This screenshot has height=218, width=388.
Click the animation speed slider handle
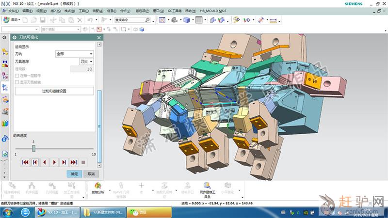click(x=33, y=148)
